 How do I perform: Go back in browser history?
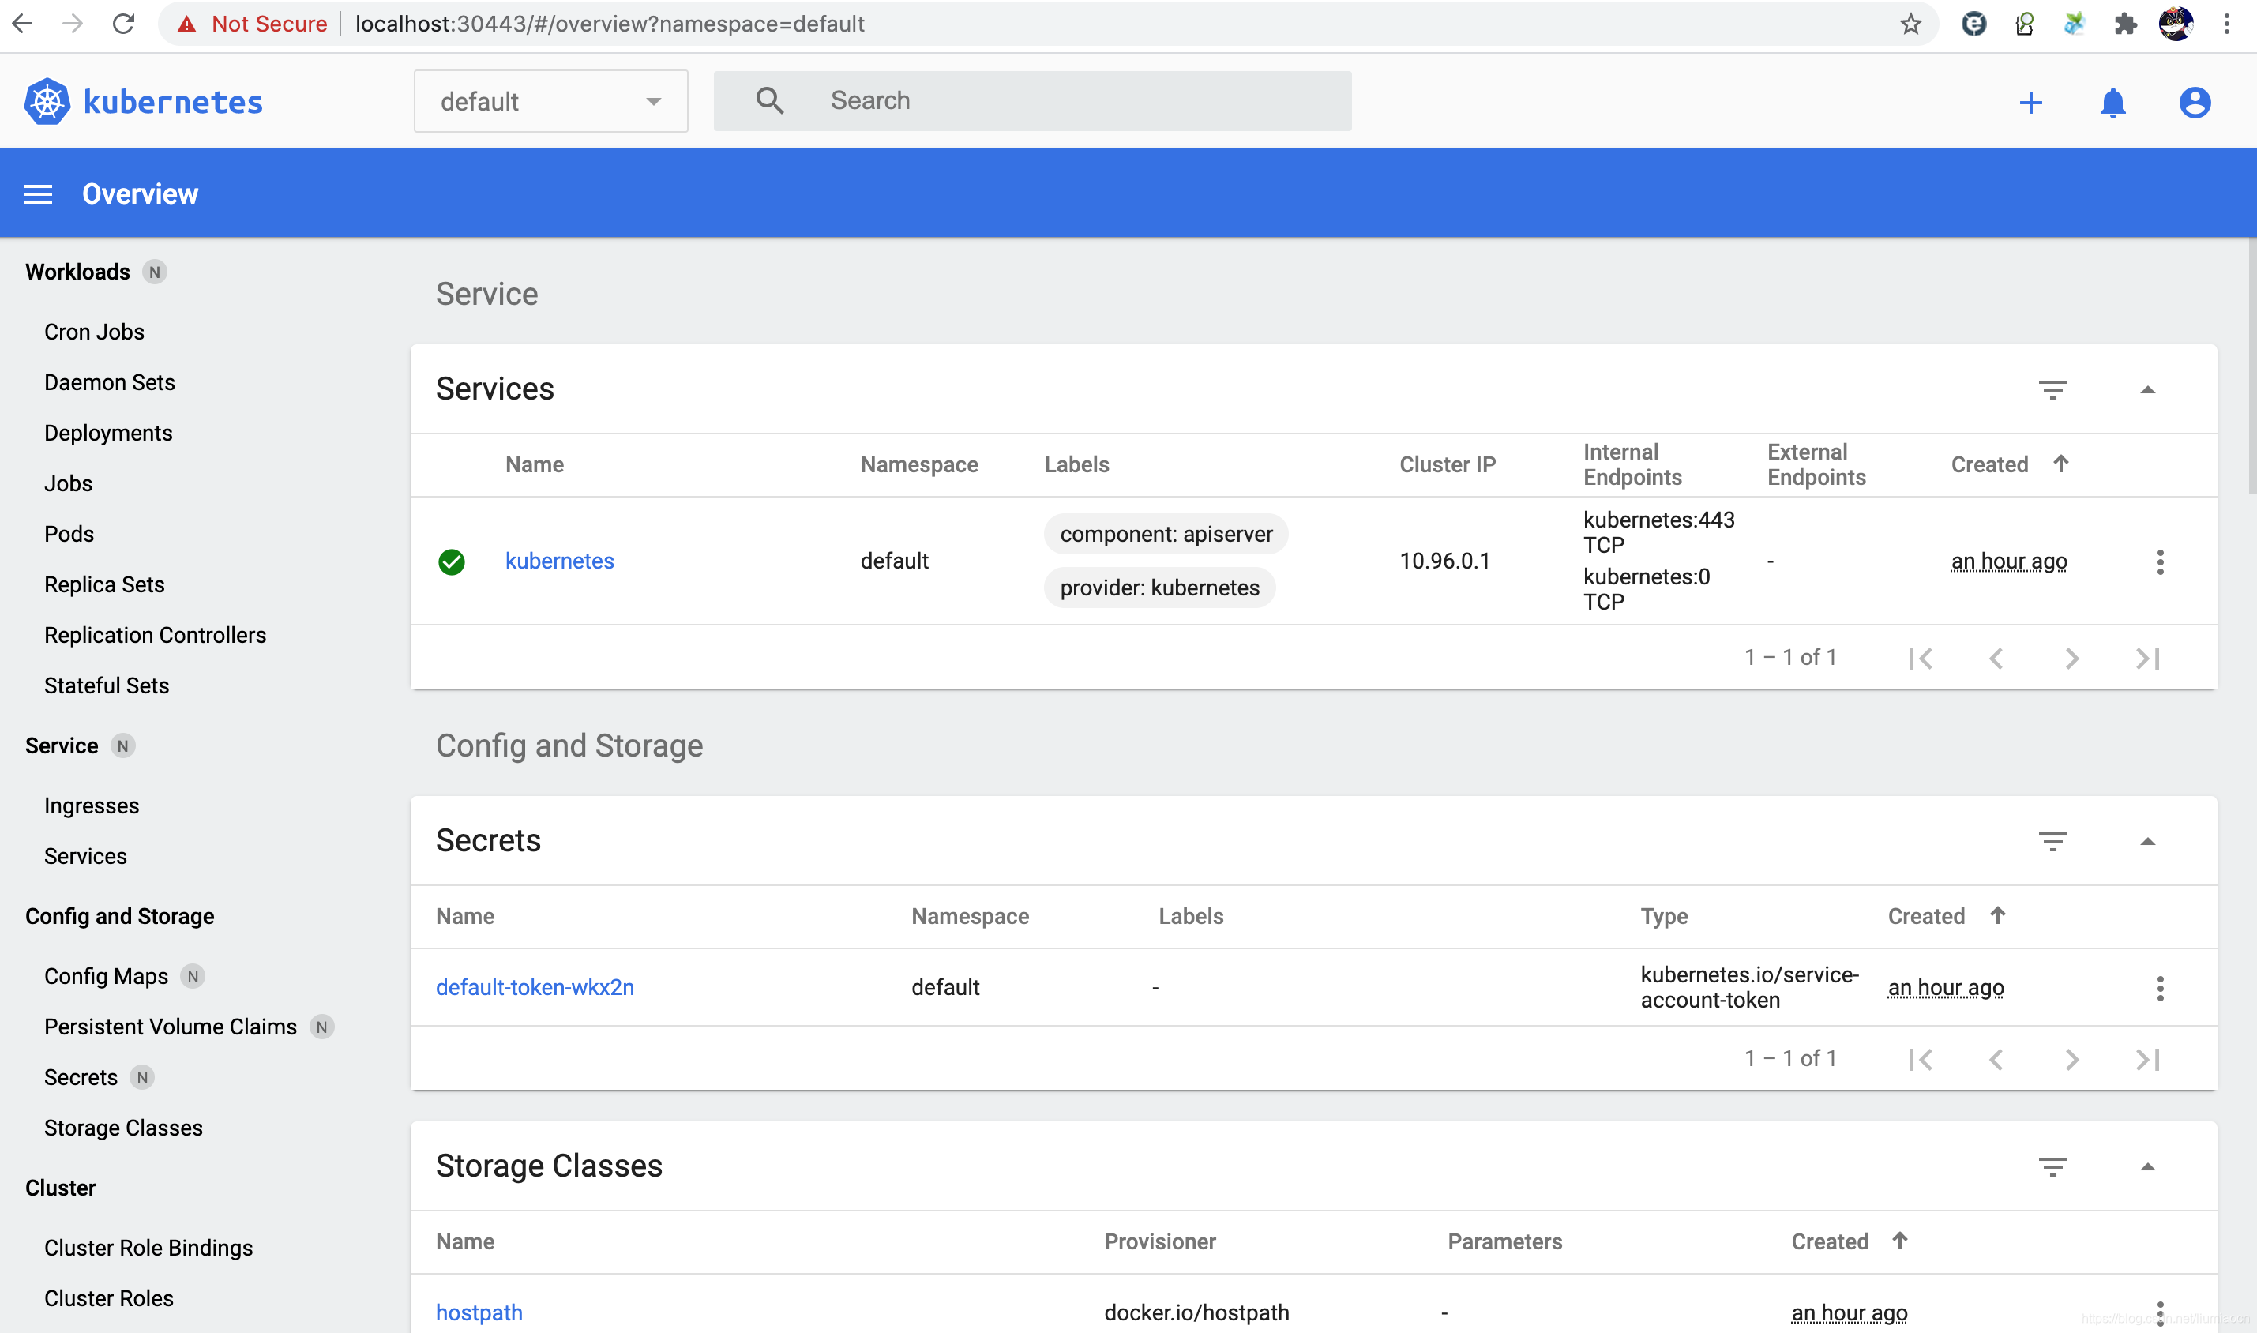(x=22, y=24)
